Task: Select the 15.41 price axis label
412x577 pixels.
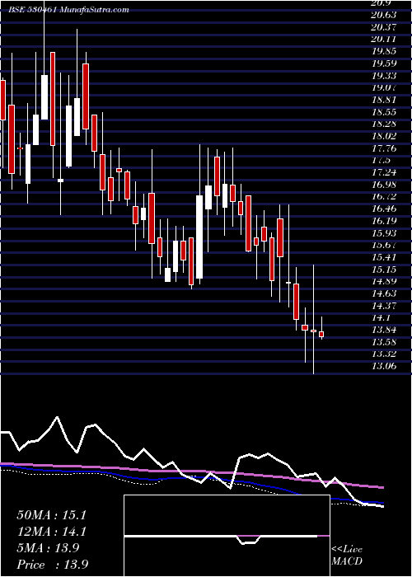Action: click(x=384, y=257)
